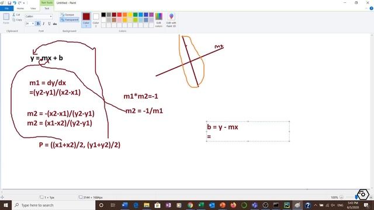Open the font size dropdown

point(33,23)
